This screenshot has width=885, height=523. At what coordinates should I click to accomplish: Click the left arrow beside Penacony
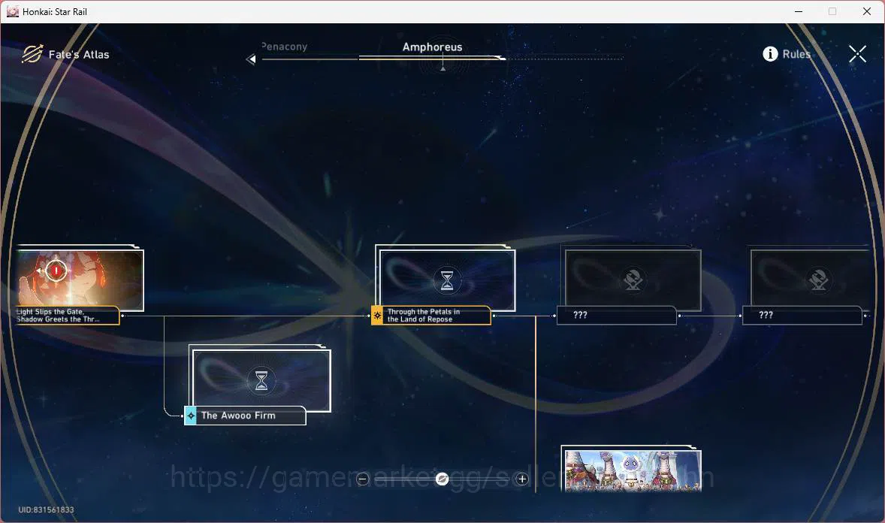(x=251, y=59)
